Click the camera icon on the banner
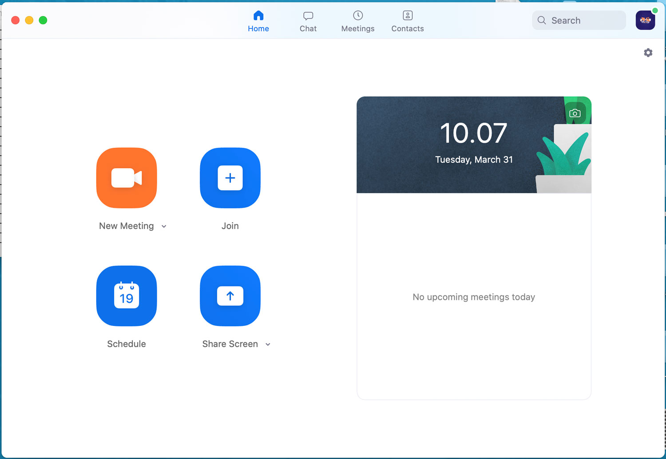 [x=575, y=113]
